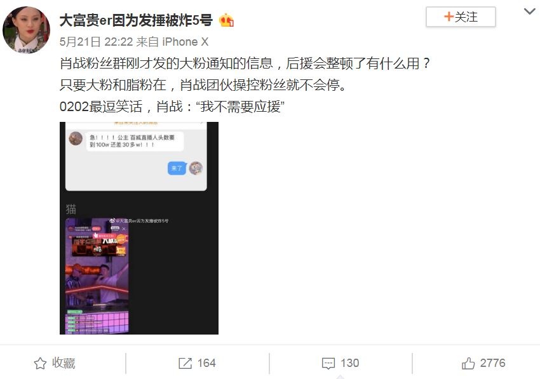Click the iPhone X source link
Screen dimensions: 540x379
point(186,42)
